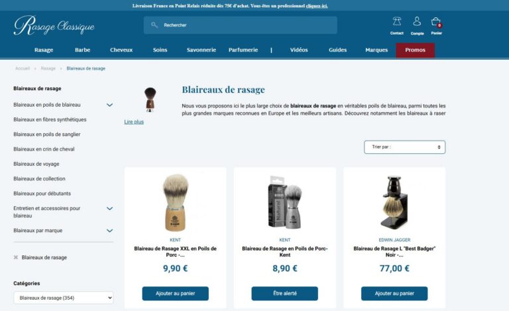Open the Barbe menu

(x=82, y=50)
